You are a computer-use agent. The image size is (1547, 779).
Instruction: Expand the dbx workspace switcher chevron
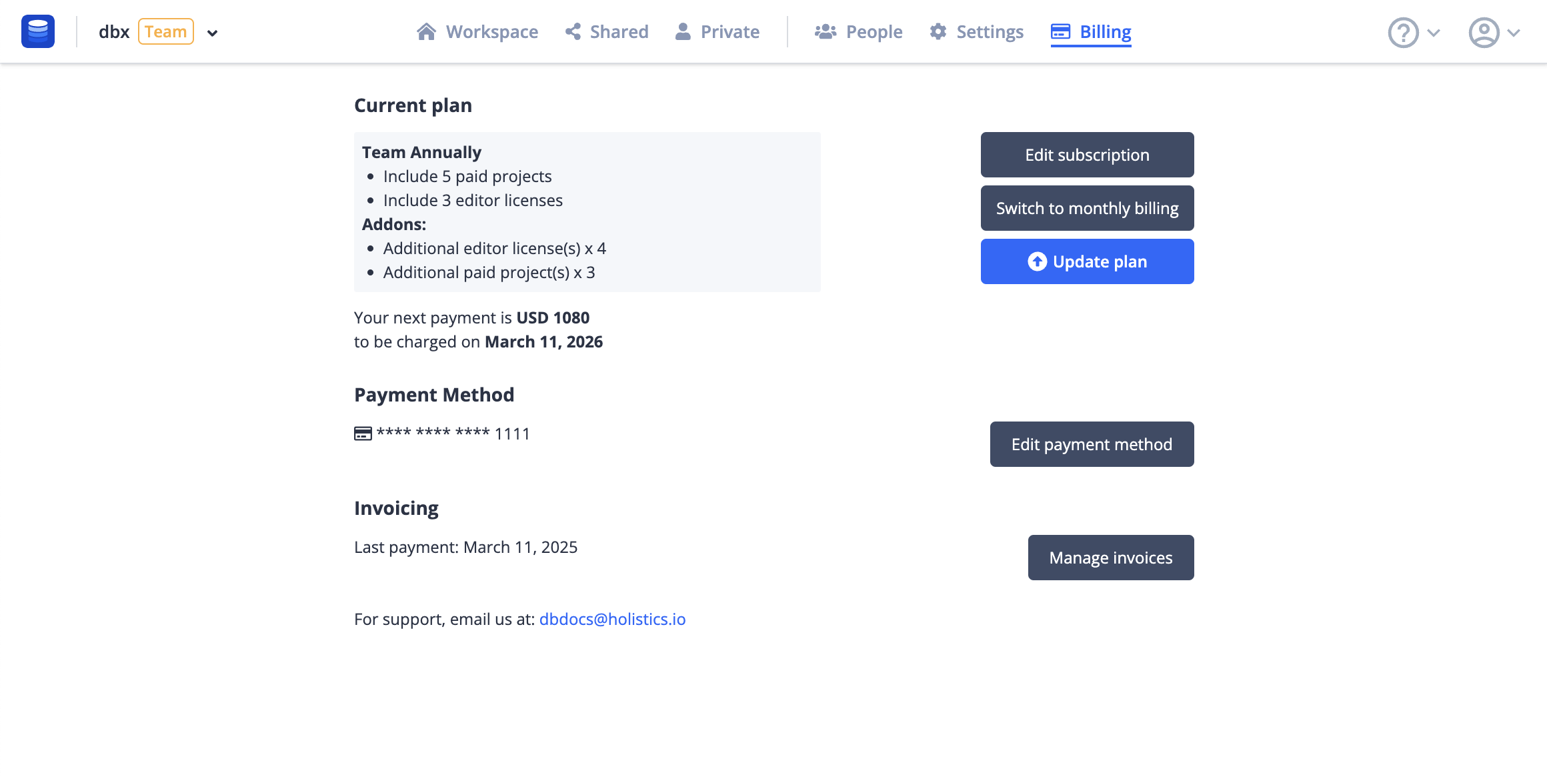point(212,33)
